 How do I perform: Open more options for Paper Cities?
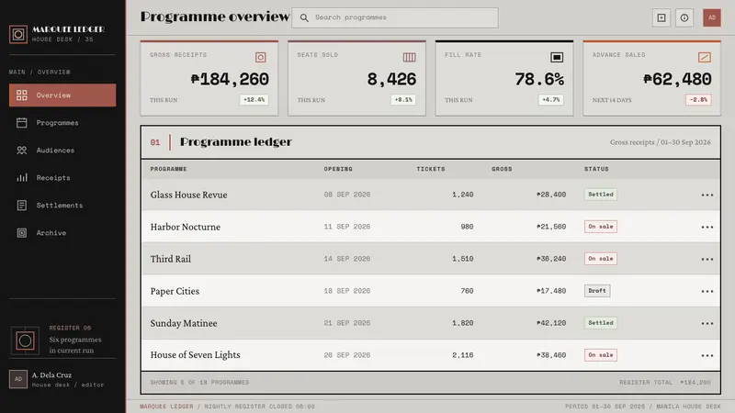(707, 291)
